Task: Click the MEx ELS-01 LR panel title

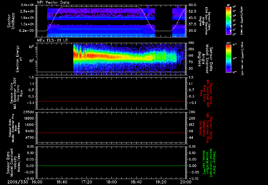Action: tap(52, 40)
